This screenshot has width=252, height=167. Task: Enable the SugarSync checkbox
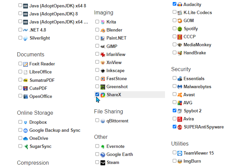tap(20, 146)
